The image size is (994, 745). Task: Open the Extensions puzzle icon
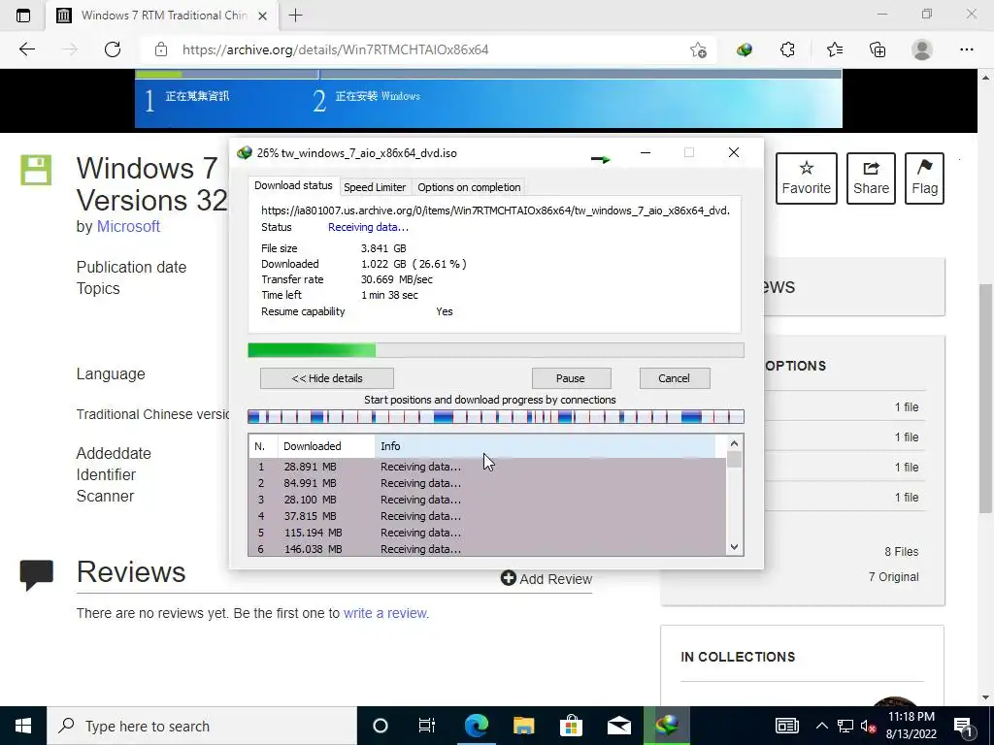coord(787,49)
